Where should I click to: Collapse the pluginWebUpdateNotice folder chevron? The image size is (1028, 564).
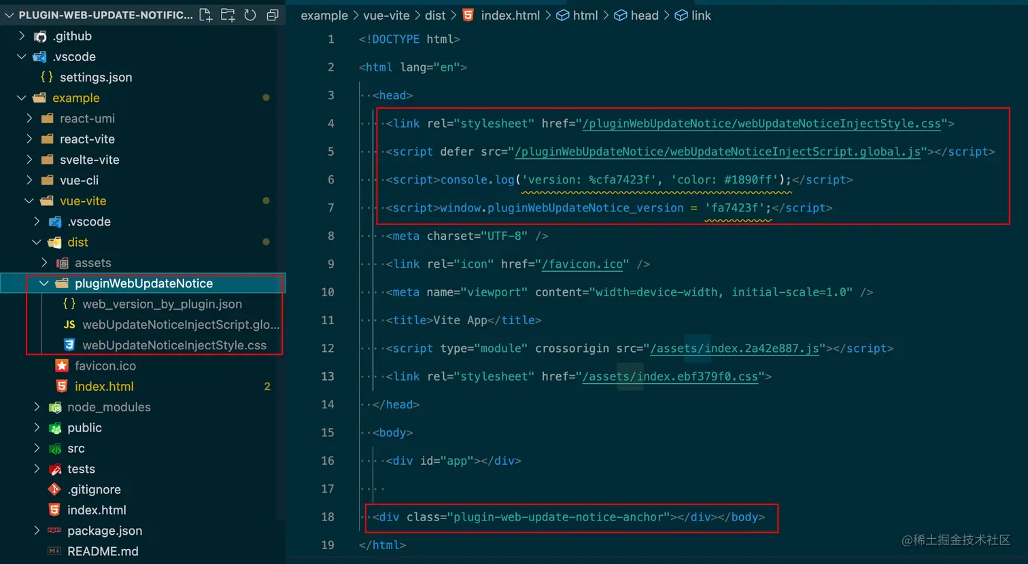(44, 283)
